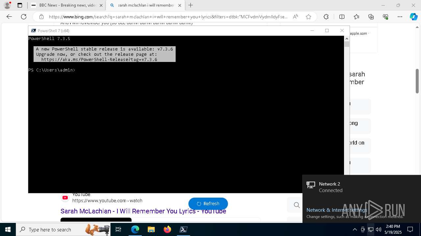Close the BBC News tab
Image resolution: width=421 pixels, height=236 pixels.
[101, 5]
